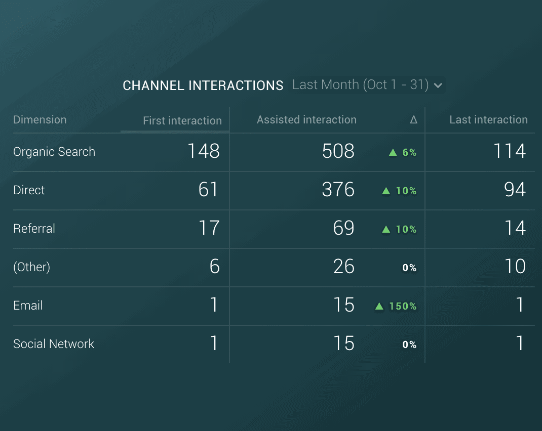Click the chevron next to the date range

(438, 85)
